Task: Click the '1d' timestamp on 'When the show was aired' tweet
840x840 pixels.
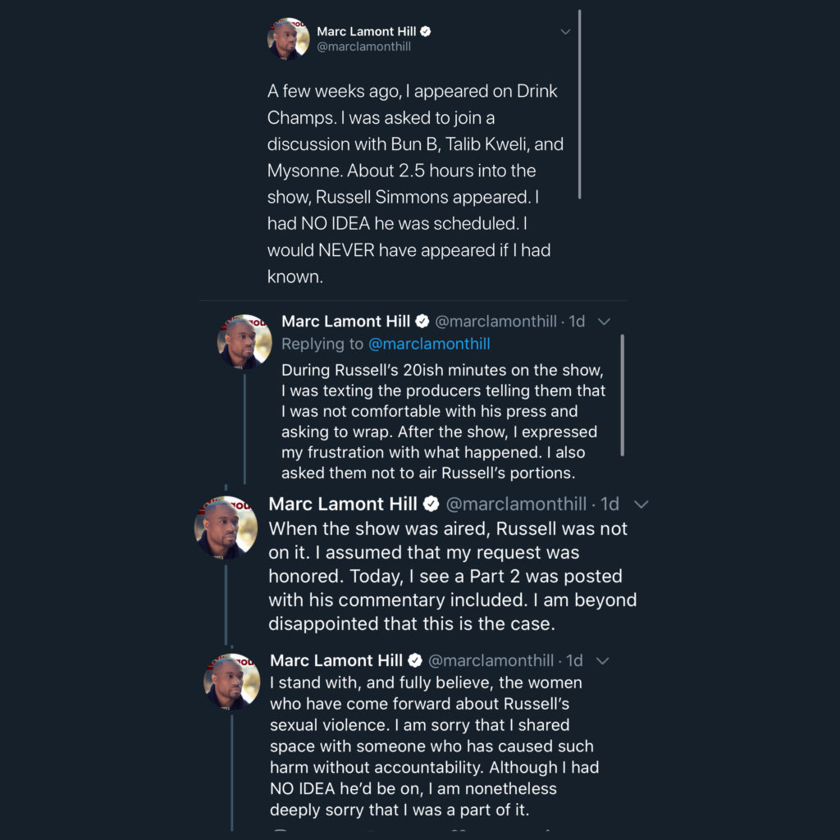Action: click(x=609, y=503)
